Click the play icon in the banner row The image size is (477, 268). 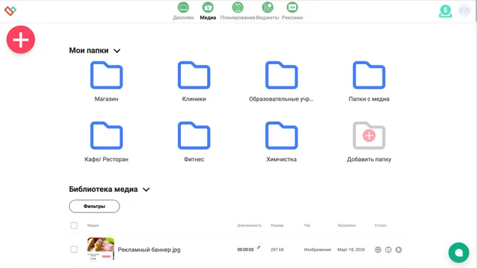[x=399, y=249]
